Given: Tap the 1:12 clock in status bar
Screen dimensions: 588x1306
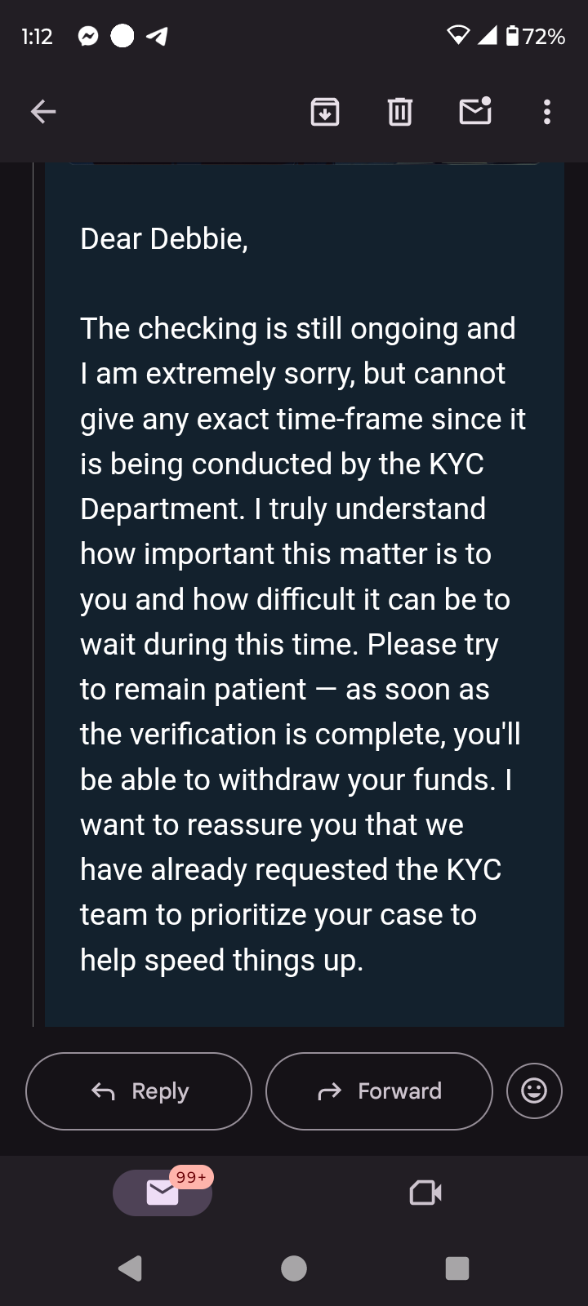Looking at the screenshot, I should (x=37, y=37).
